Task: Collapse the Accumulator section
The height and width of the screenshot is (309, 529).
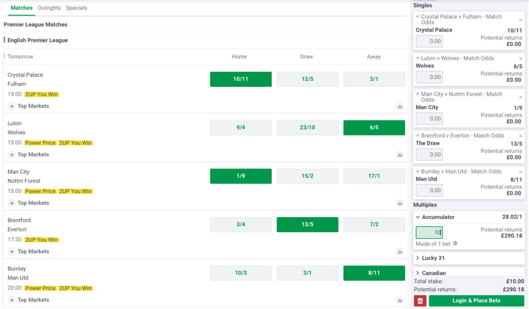Action: [418, 217]
